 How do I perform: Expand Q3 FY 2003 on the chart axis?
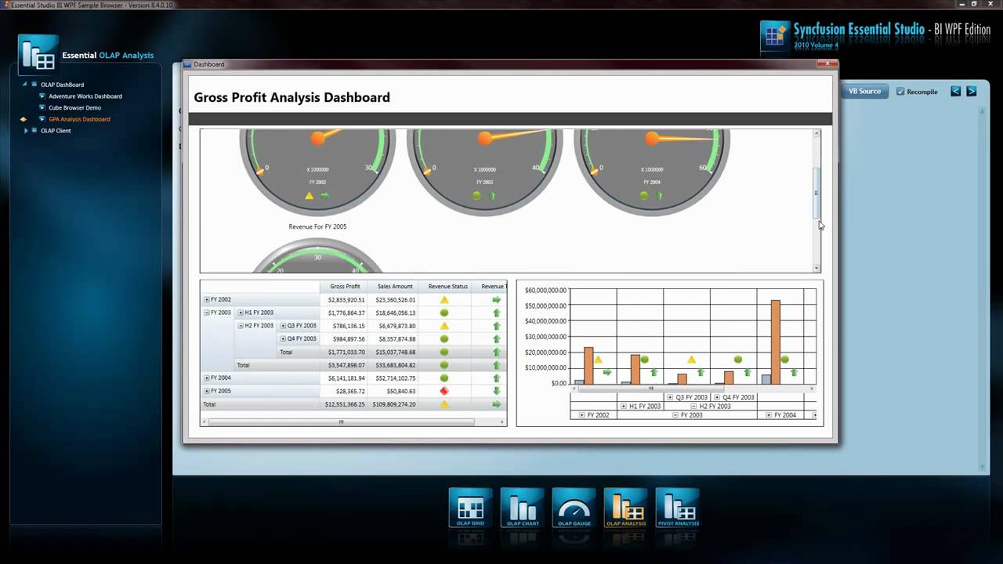[x=670, y=398]
